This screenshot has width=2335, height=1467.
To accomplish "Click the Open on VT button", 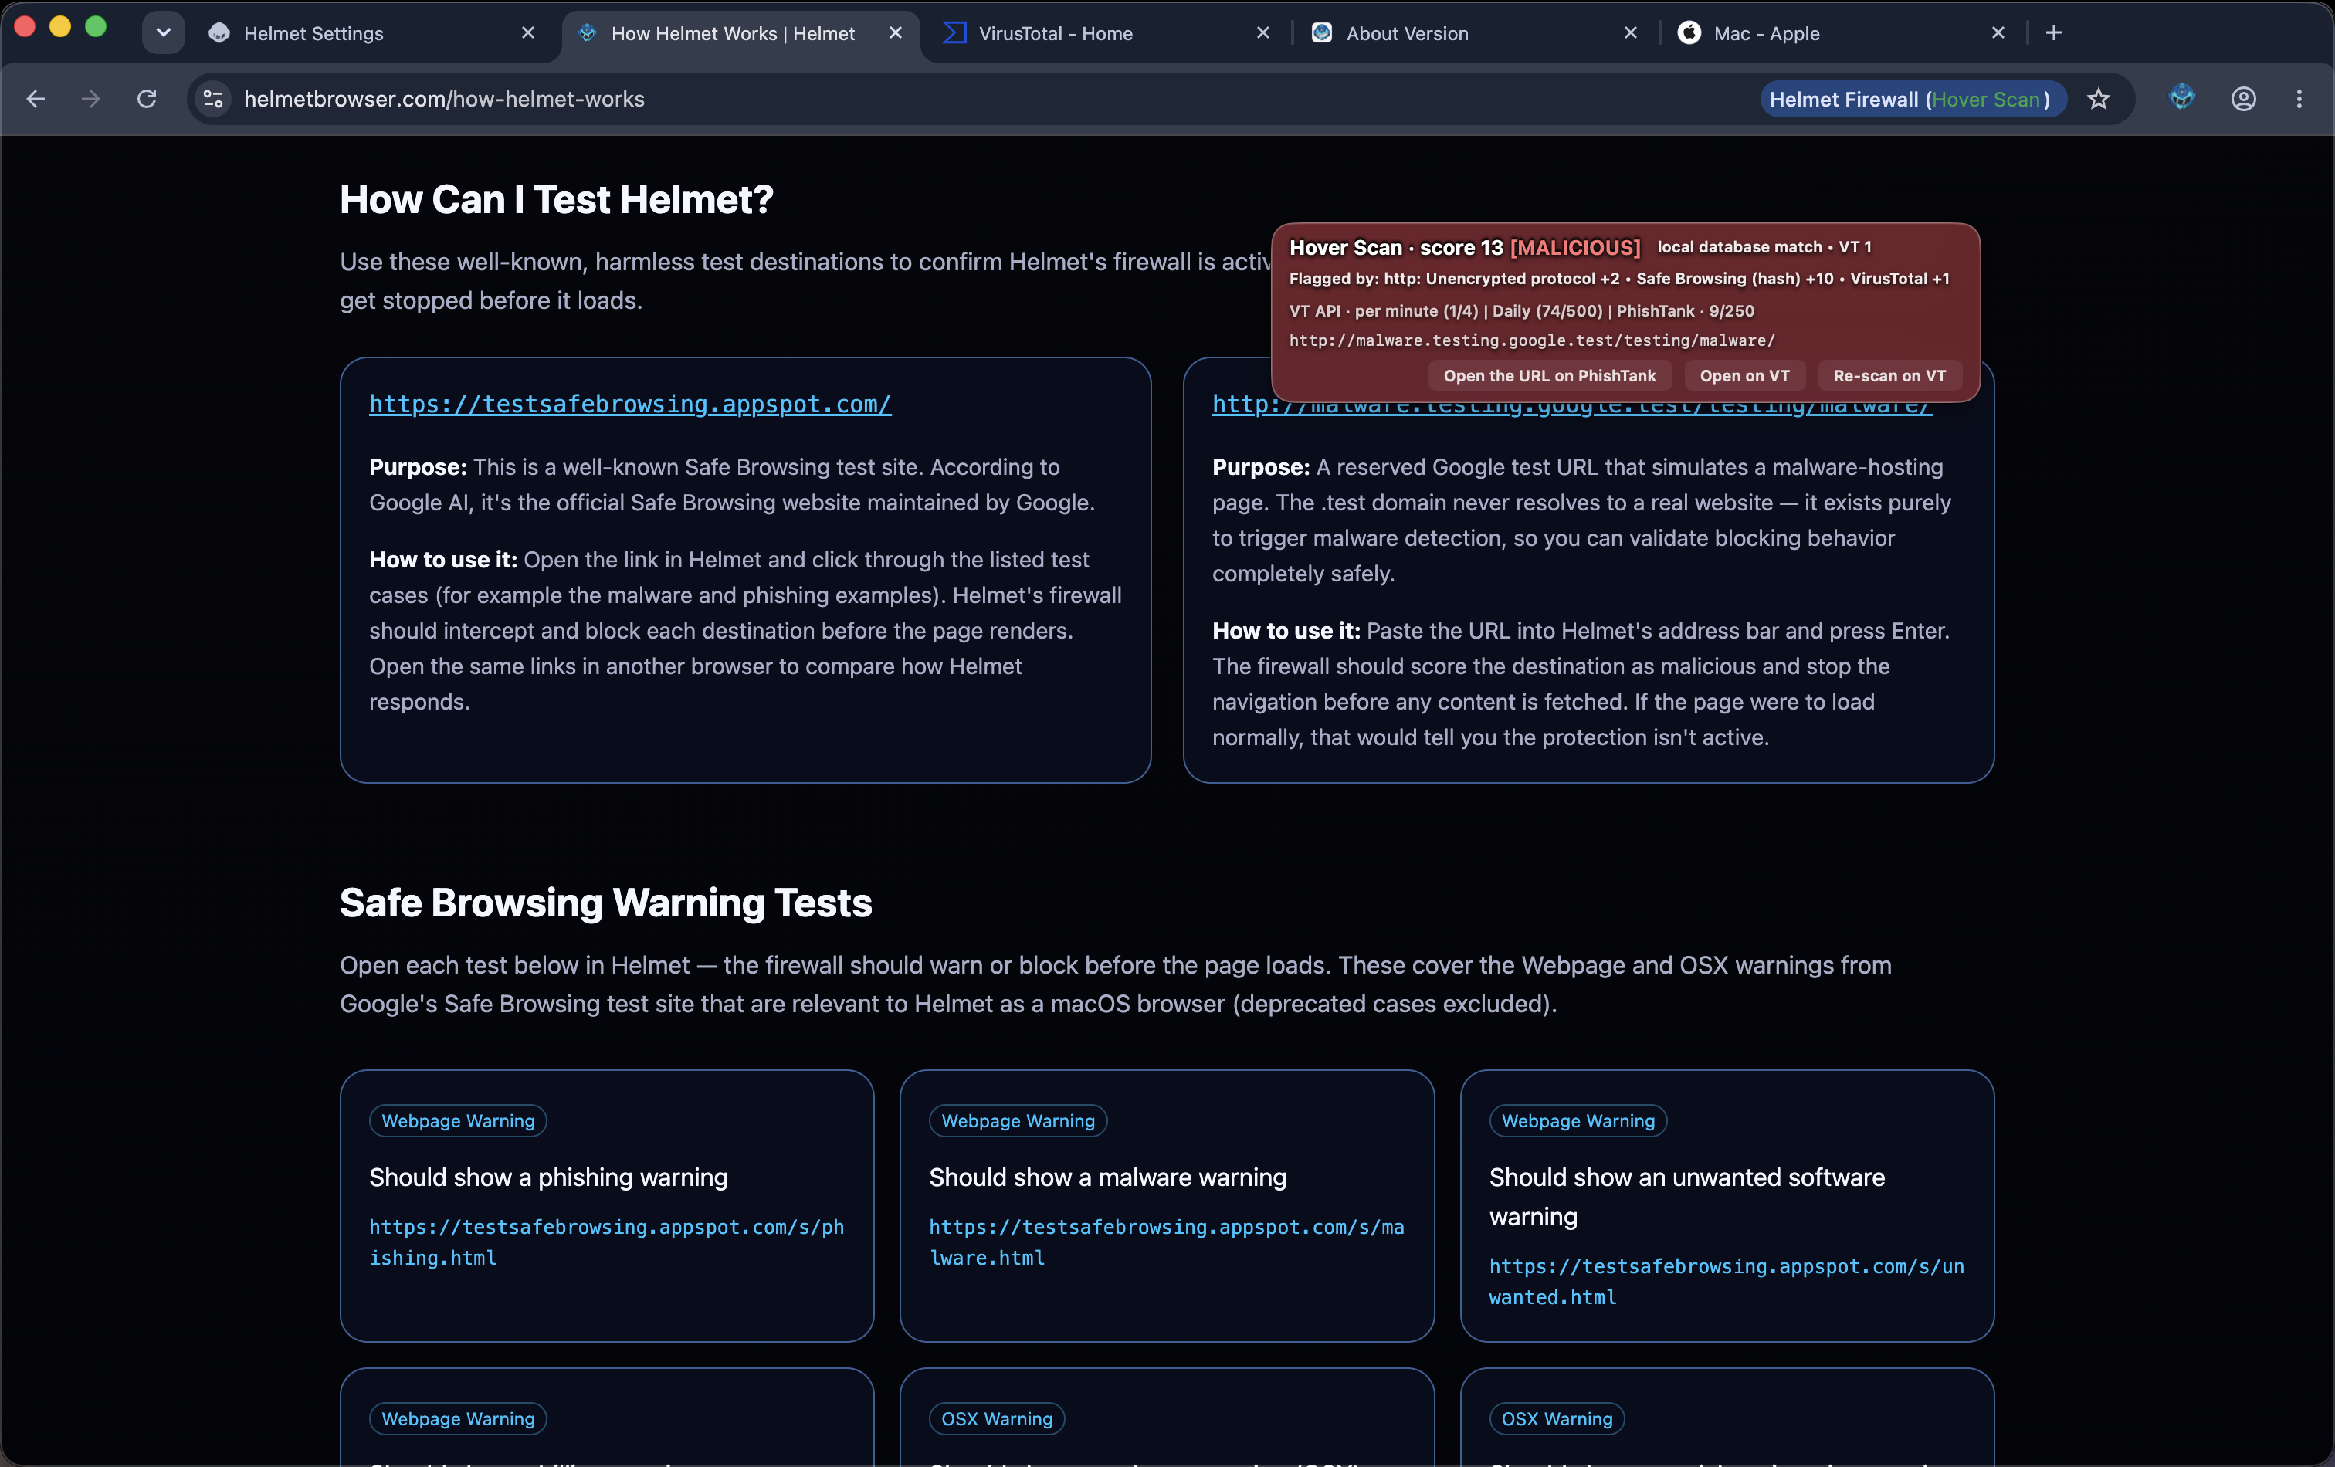I will (x=1744, y=376).
